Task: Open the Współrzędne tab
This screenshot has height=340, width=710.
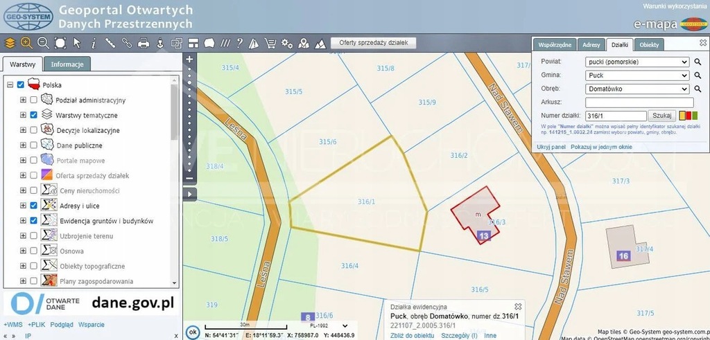Action: [x=555, y=45]
